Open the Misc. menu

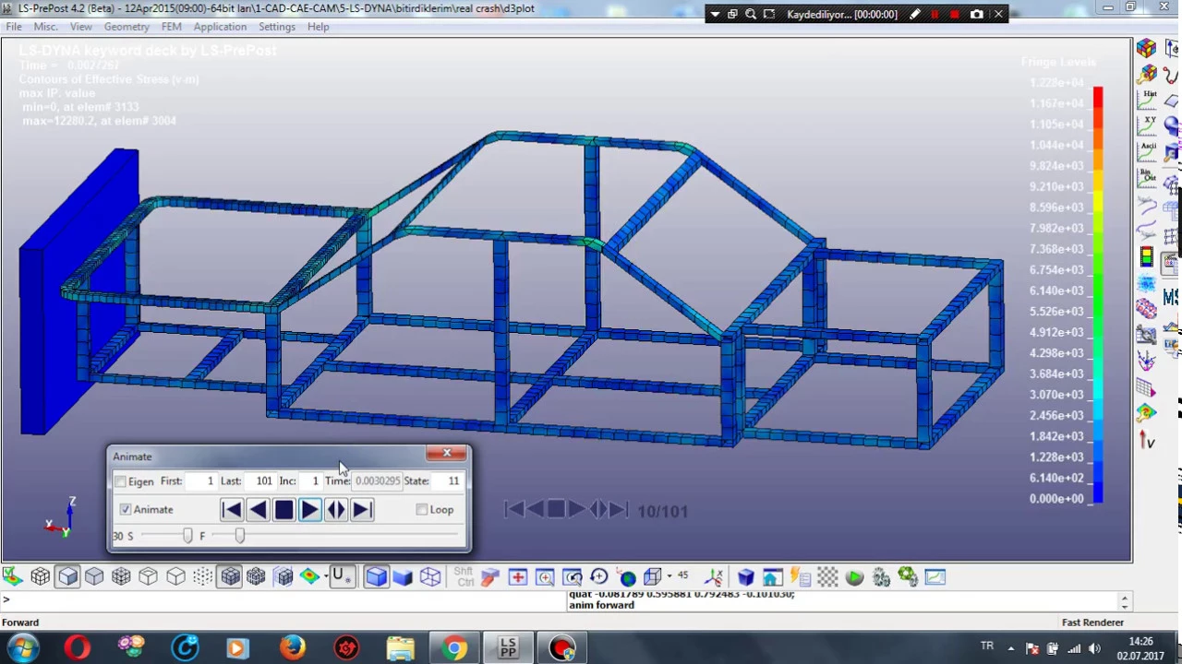(x=45, y=27)
